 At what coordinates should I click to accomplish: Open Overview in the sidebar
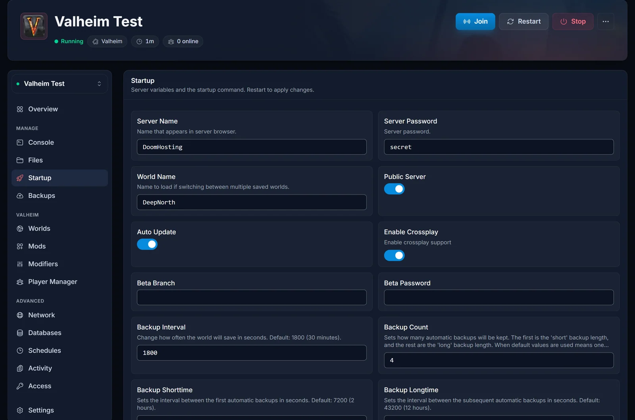pos(60,109)
